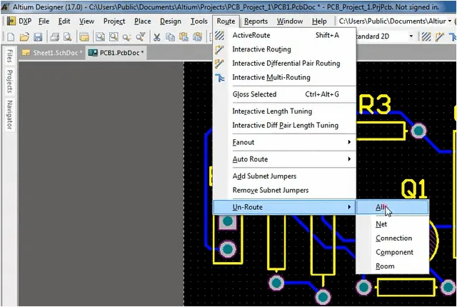Open an existing document with folder icon
The image size is (457, 307).
[x=24, y=37]
